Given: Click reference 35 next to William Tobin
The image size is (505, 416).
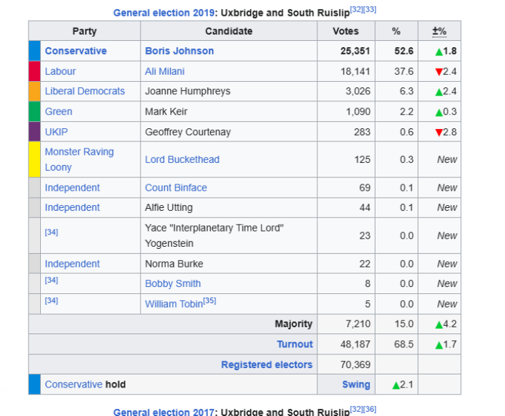Looking at the screenshot, I should coord(210,301).
